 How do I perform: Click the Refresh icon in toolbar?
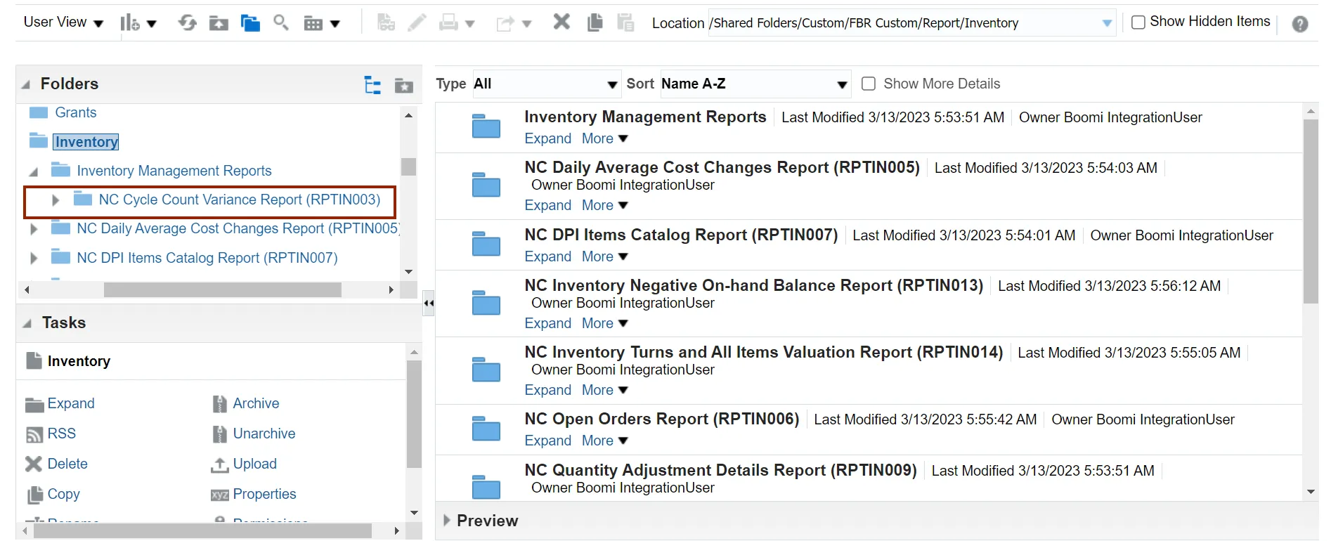[x=187, y=23]
